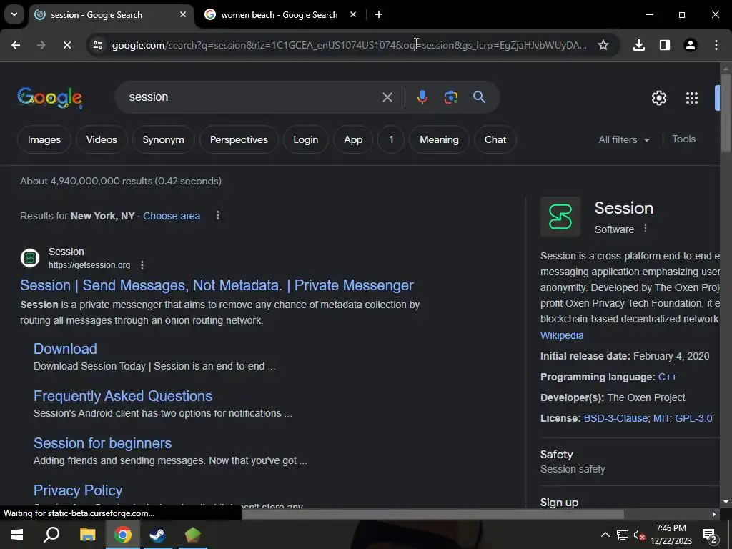View site information icon in address bar

tap(97, 45)
